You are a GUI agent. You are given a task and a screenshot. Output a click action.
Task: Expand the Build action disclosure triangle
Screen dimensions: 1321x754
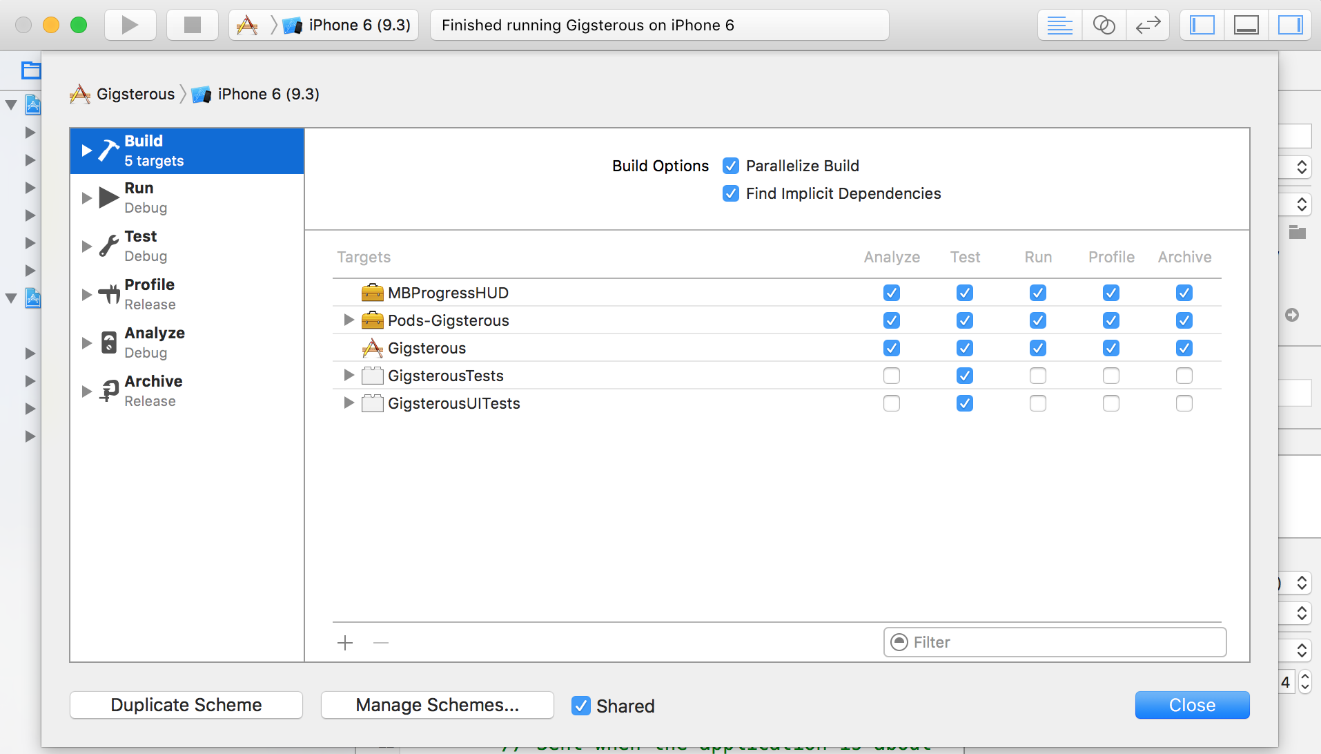pyautogui.click(x=87, y=151)
